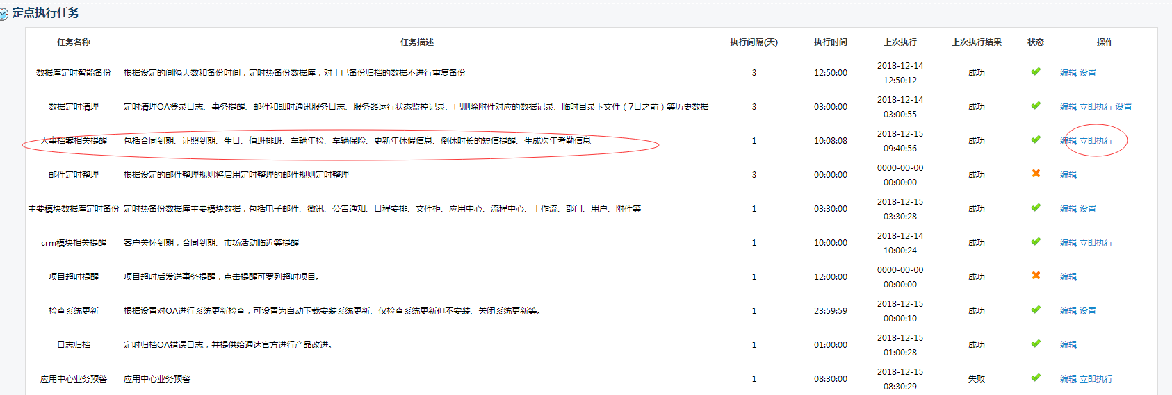Open 设置 for 检查系统更新
The image size is (1172, 395).
(x=1088, y=311)
